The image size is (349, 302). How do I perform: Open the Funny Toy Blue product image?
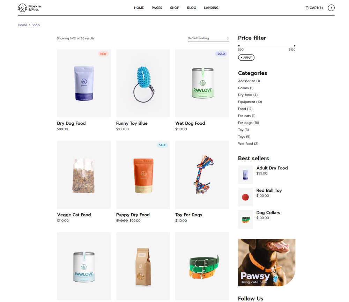(143, 83)
